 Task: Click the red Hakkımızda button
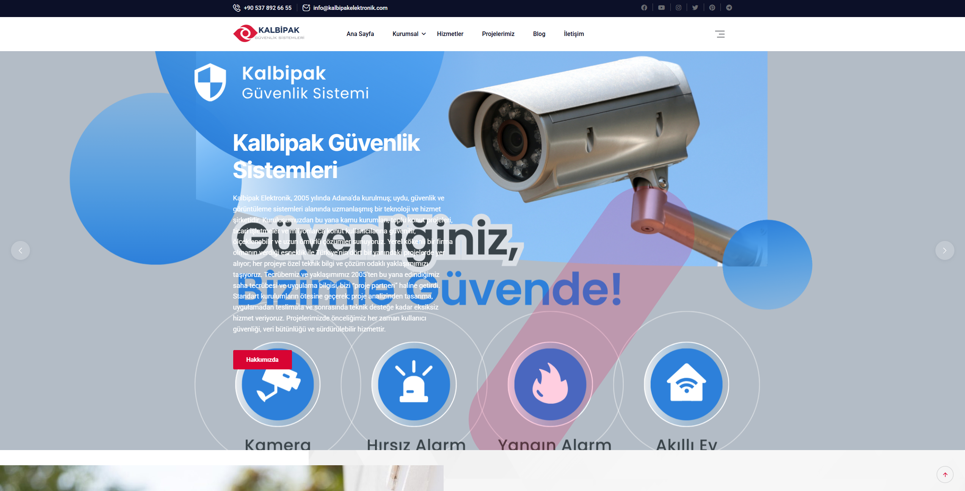click(x=262, y=360)
